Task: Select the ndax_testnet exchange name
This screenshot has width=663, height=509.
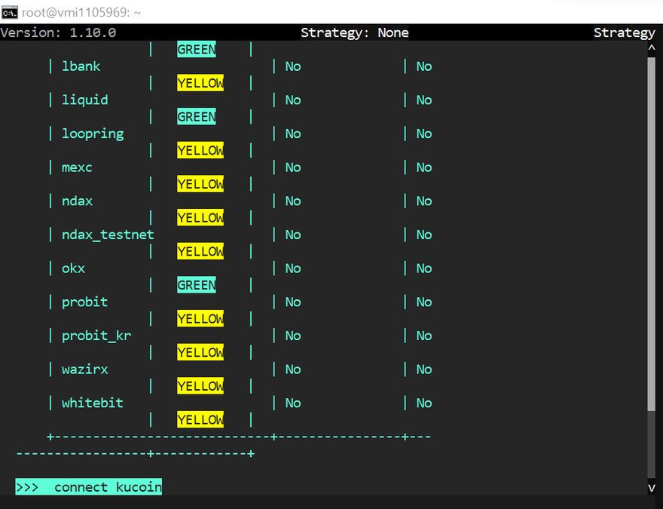Action: coord(108,235)
